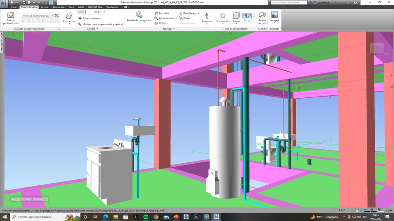Screen dimensions: 394x221
Task: Click the Realismo person icon
Action: [x=207, y=16]
